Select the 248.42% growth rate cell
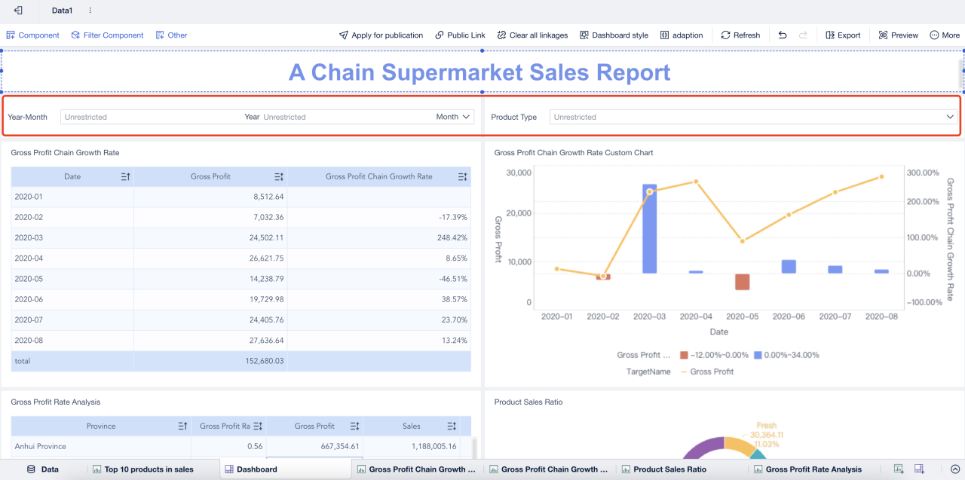965x480 pixels. (x=379, y=238)
